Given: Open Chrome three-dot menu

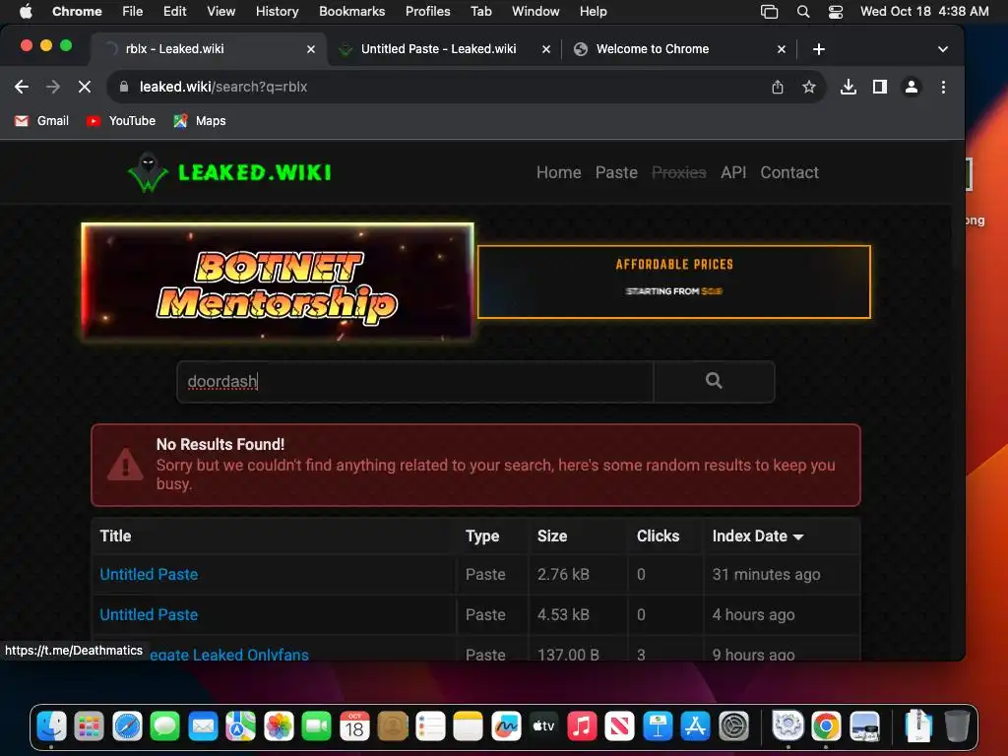Looking at the screenshot, I should click(x=943, y=87).
